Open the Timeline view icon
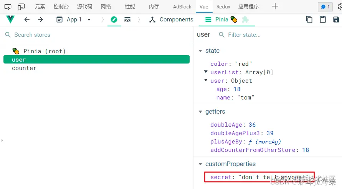342x189 pixels. [127, 20]
